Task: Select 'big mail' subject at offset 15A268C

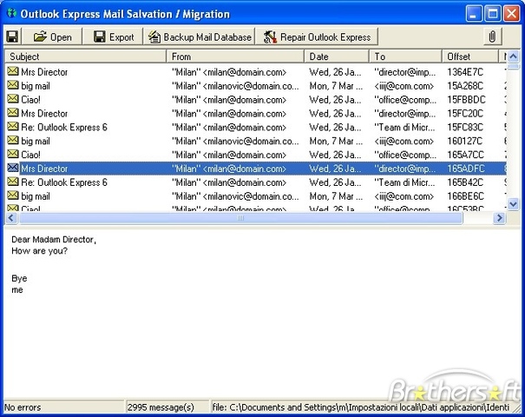Action: 36,86
